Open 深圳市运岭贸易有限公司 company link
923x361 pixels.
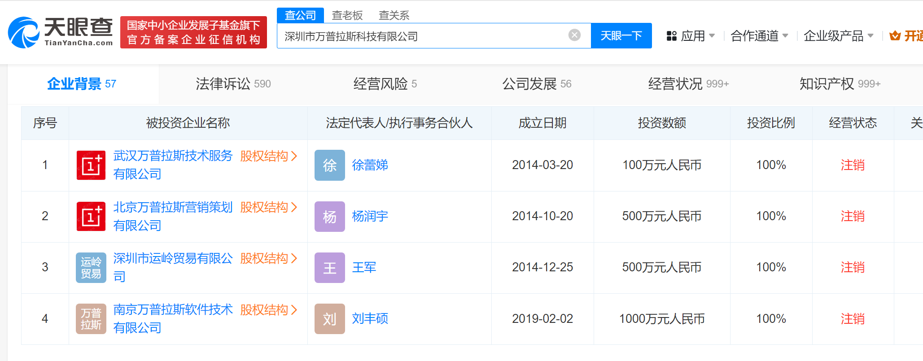[173, 267]
